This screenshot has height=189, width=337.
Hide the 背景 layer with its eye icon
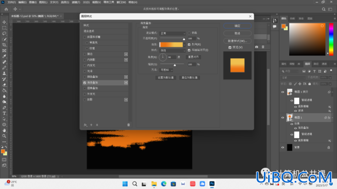tap(283, 147)
